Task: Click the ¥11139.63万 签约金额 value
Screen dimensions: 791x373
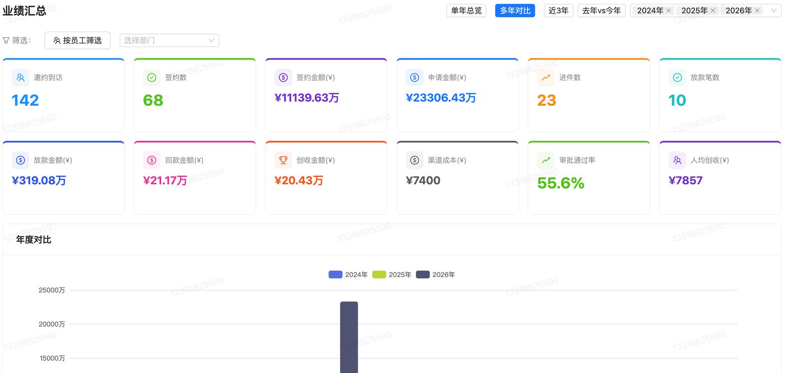Action: [x=307, y=98]
